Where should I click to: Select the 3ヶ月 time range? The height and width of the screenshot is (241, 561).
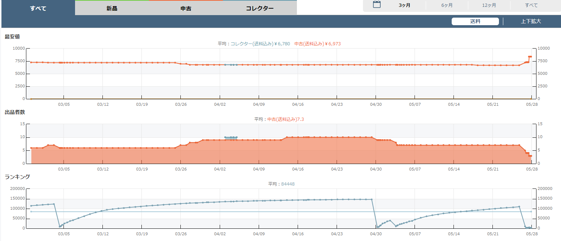[404, 5]
